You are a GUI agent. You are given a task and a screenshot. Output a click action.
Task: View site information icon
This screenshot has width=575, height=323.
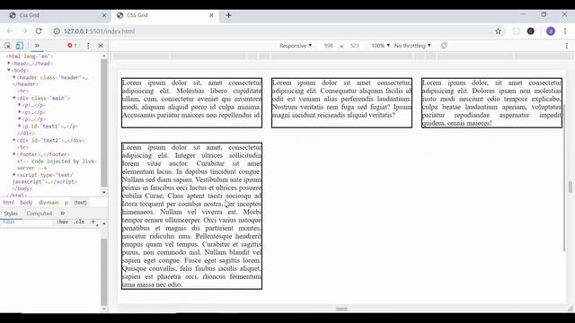point(57,31)
